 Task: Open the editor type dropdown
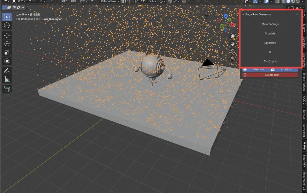5,1
